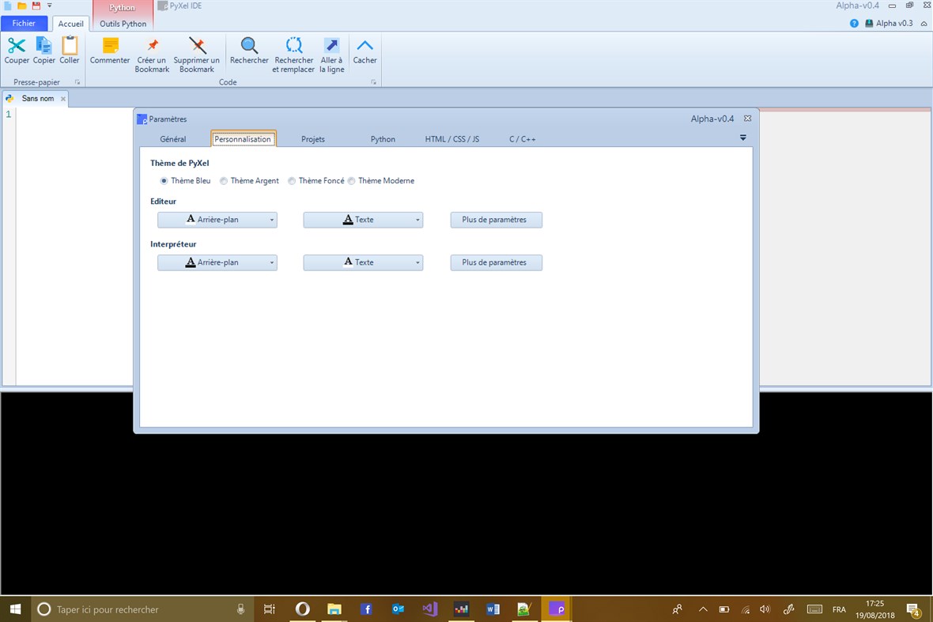
Task: Switch to the Projets settings tab
Action: pyautogui.click(x=313, y=138)
